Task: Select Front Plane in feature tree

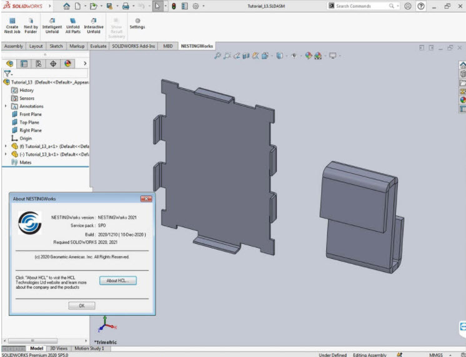Action: tap(30, 114)
